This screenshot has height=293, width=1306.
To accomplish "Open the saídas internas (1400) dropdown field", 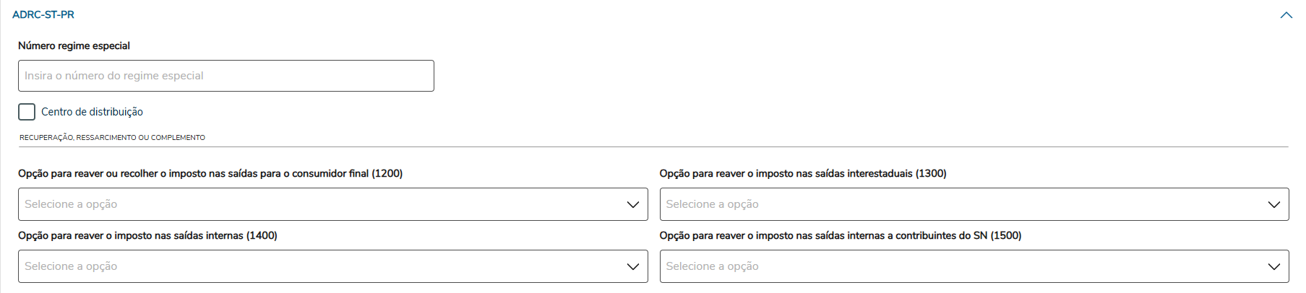I will coord(318,266).
